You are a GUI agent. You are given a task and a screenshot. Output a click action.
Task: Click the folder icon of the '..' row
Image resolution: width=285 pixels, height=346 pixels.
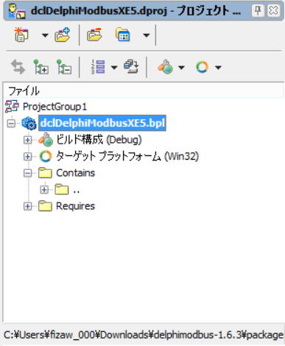point(62,189)
